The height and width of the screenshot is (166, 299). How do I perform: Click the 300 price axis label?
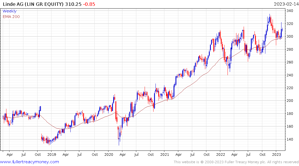click(290, 37)
